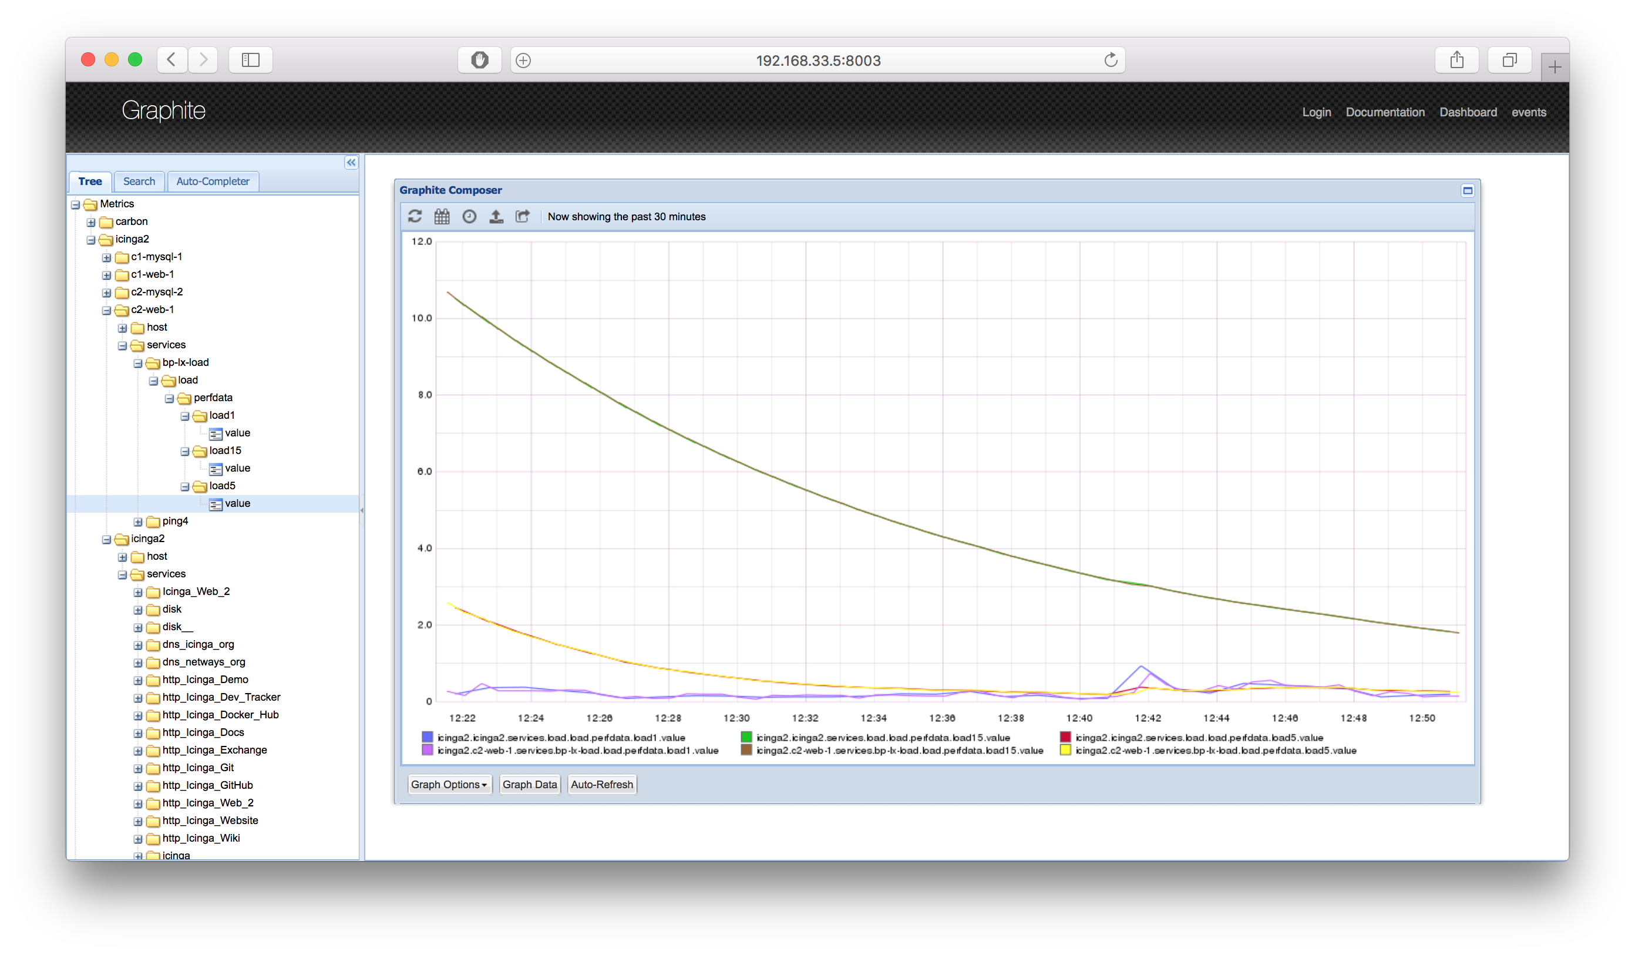Open the Dashboard link in header
Screen dimensions: 1635x955
[x=1468, y=112]
